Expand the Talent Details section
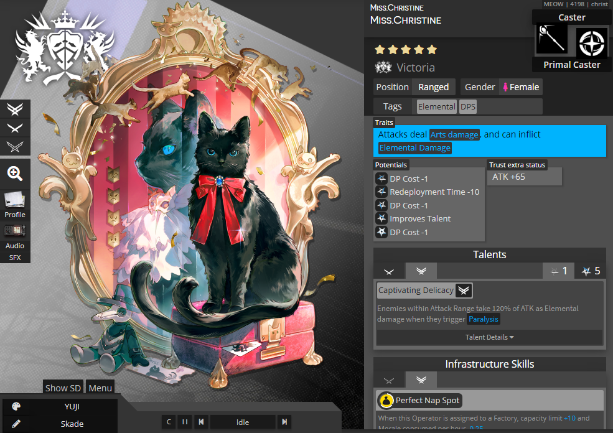This screenshot has width=613, height=433. click(x=489, y=337)
